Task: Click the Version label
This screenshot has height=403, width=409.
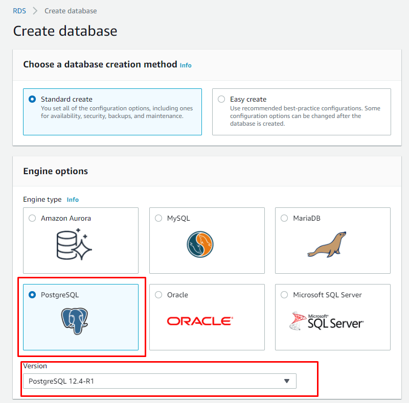Action: point(35,366)
